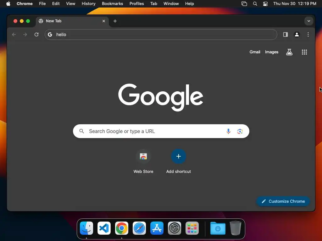Expand the tab search dropdown arrow
The image size is (322, 241).
point(309,21)
